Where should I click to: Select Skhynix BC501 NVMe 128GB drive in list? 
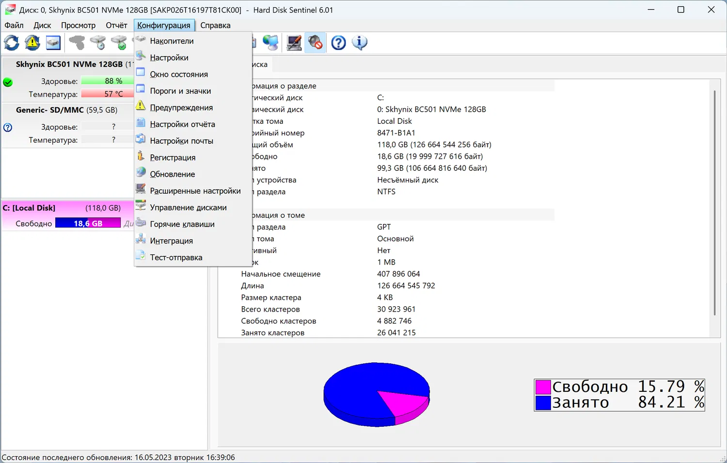[69, 64]
